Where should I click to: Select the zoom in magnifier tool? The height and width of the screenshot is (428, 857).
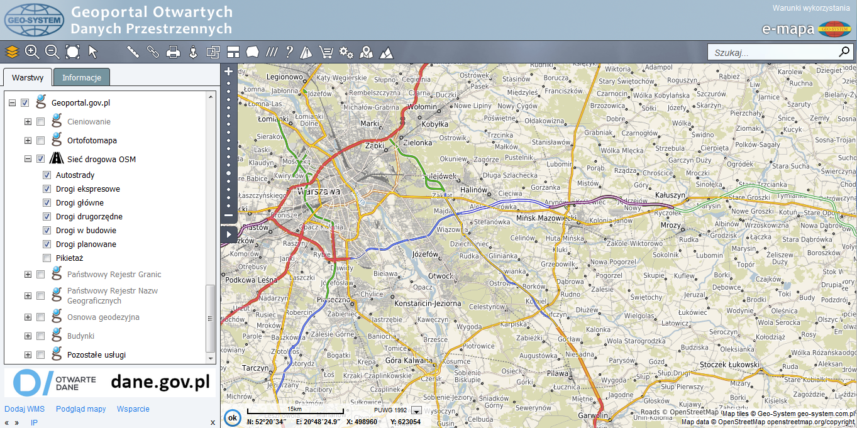tap(32, 52)
